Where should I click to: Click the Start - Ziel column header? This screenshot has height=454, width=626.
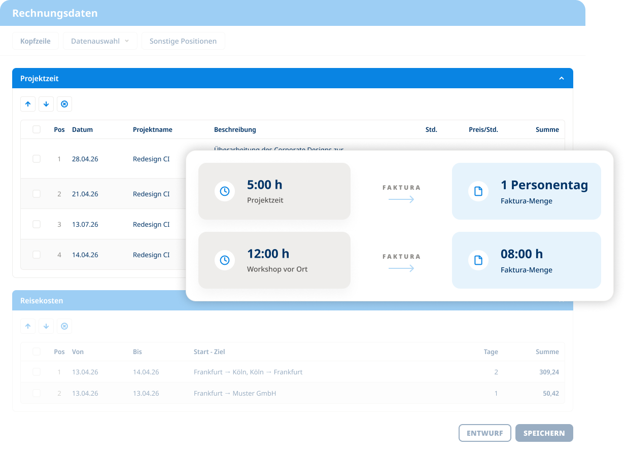(210, 352)
